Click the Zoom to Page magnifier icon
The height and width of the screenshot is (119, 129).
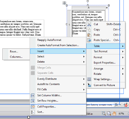pyautogui.click(x=109, y=113)
